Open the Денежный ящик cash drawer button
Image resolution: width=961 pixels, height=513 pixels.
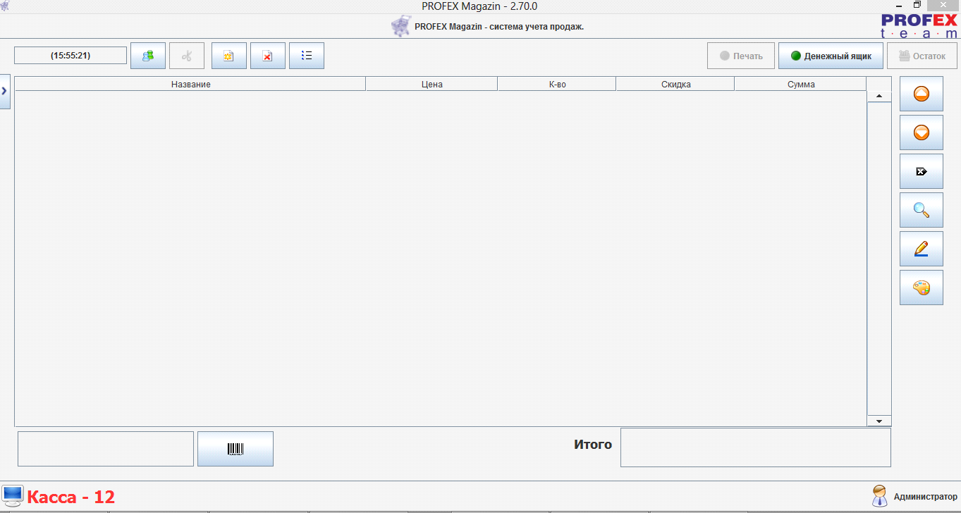(831, 56)
